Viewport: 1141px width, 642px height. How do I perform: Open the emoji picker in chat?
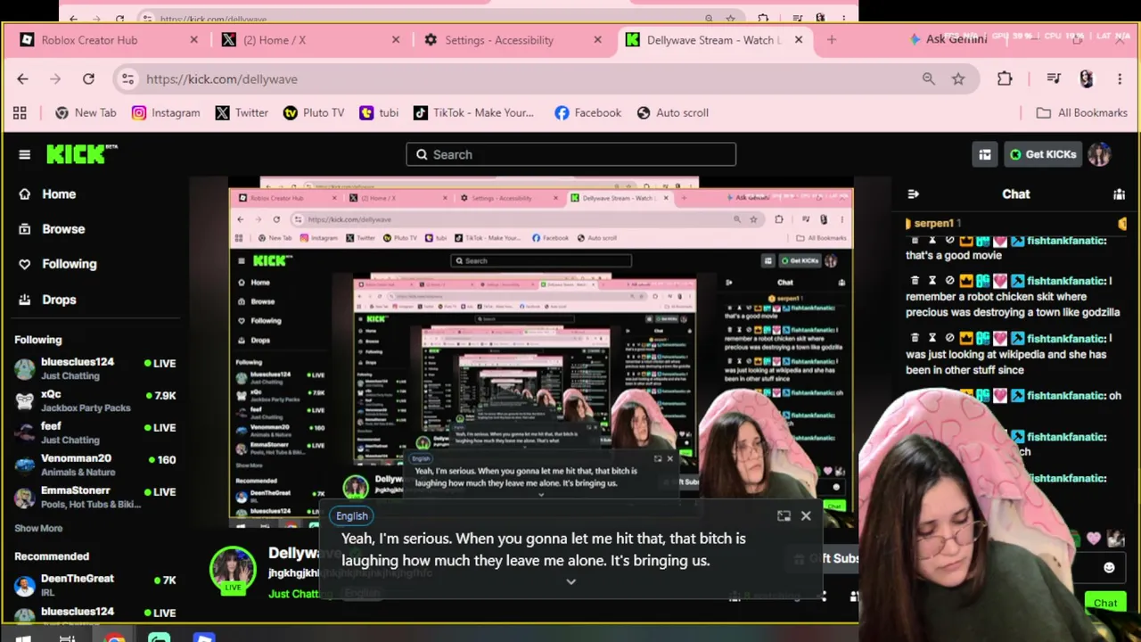tap(1109, 567)
